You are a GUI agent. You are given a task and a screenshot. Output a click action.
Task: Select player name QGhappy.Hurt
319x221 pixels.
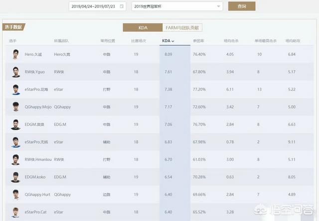point(37,195)
